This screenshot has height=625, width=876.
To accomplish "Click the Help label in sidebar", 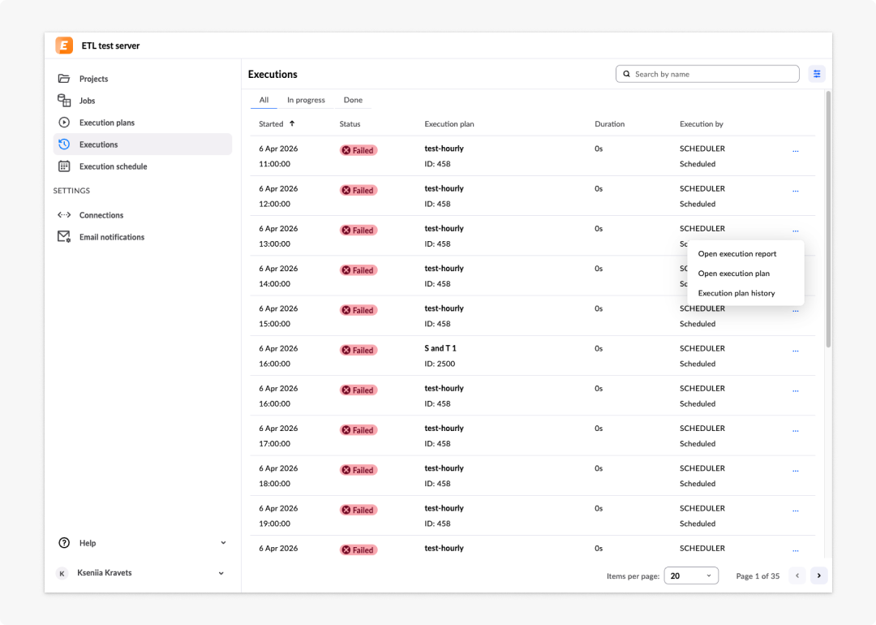I will click(x=88, y=543).
